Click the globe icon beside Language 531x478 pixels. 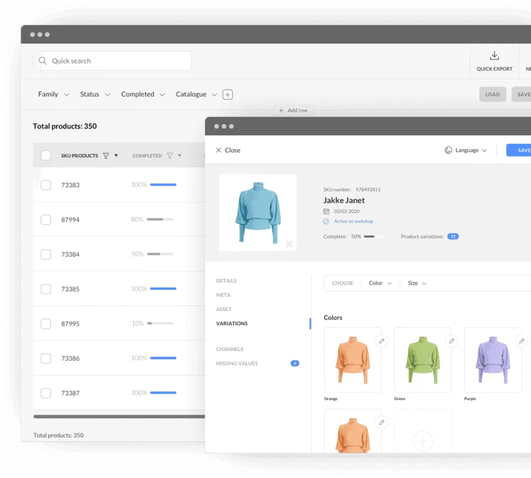click(x=449, y=150)
